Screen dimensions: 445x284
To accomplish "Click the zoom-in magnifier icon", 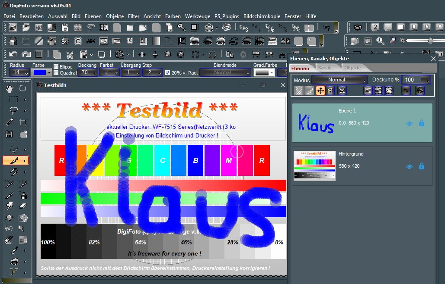I will coord(381,41).
